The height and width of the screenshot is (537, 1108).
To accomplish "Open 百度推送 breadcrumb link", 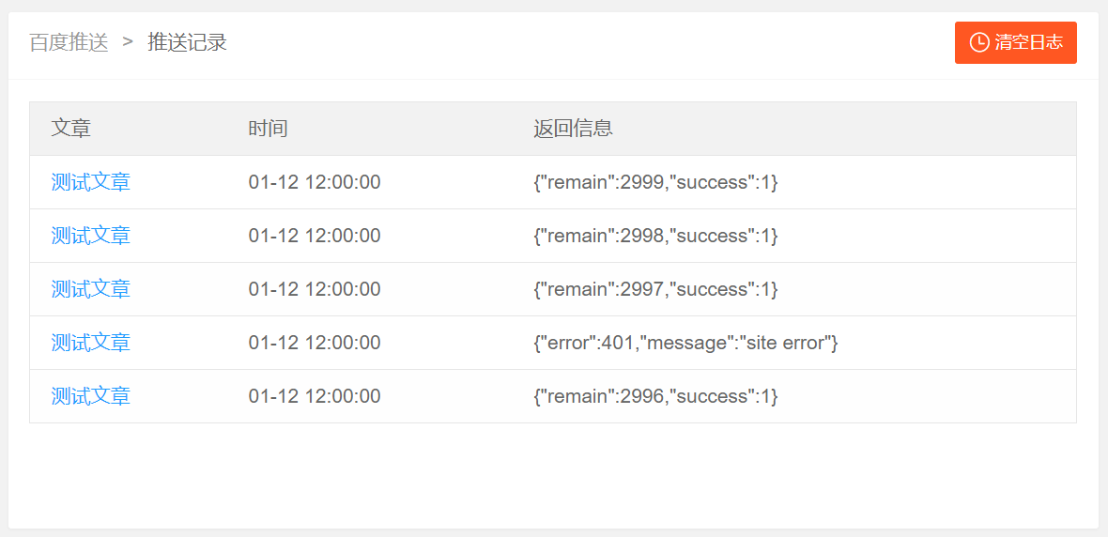I will click(69, 42).
